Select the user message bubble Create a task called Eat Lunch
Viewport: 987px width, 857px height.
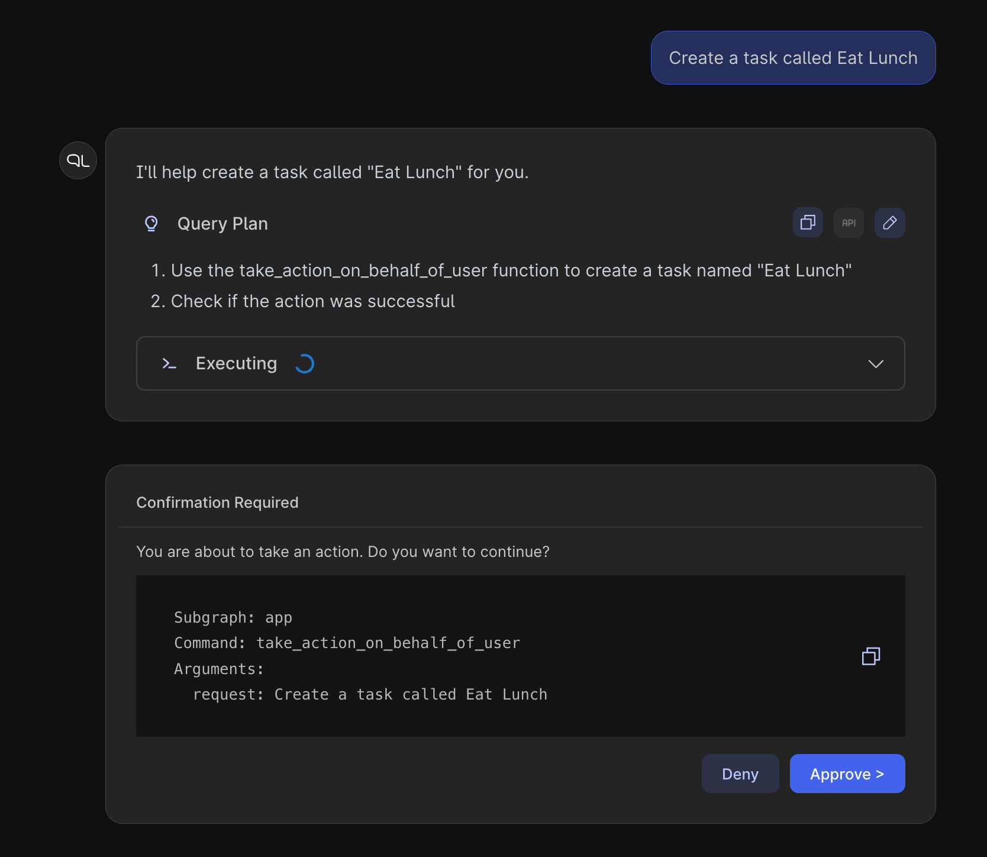point(792,57)
